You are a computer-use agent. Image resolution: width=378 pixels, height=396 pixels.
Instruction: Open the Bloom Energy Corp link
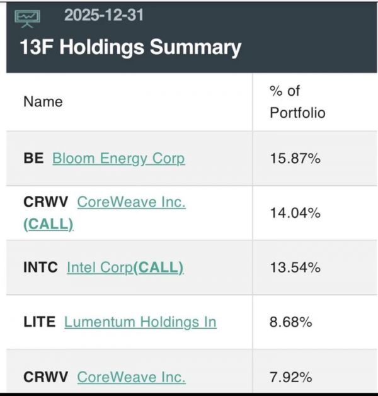coord(118,158)
